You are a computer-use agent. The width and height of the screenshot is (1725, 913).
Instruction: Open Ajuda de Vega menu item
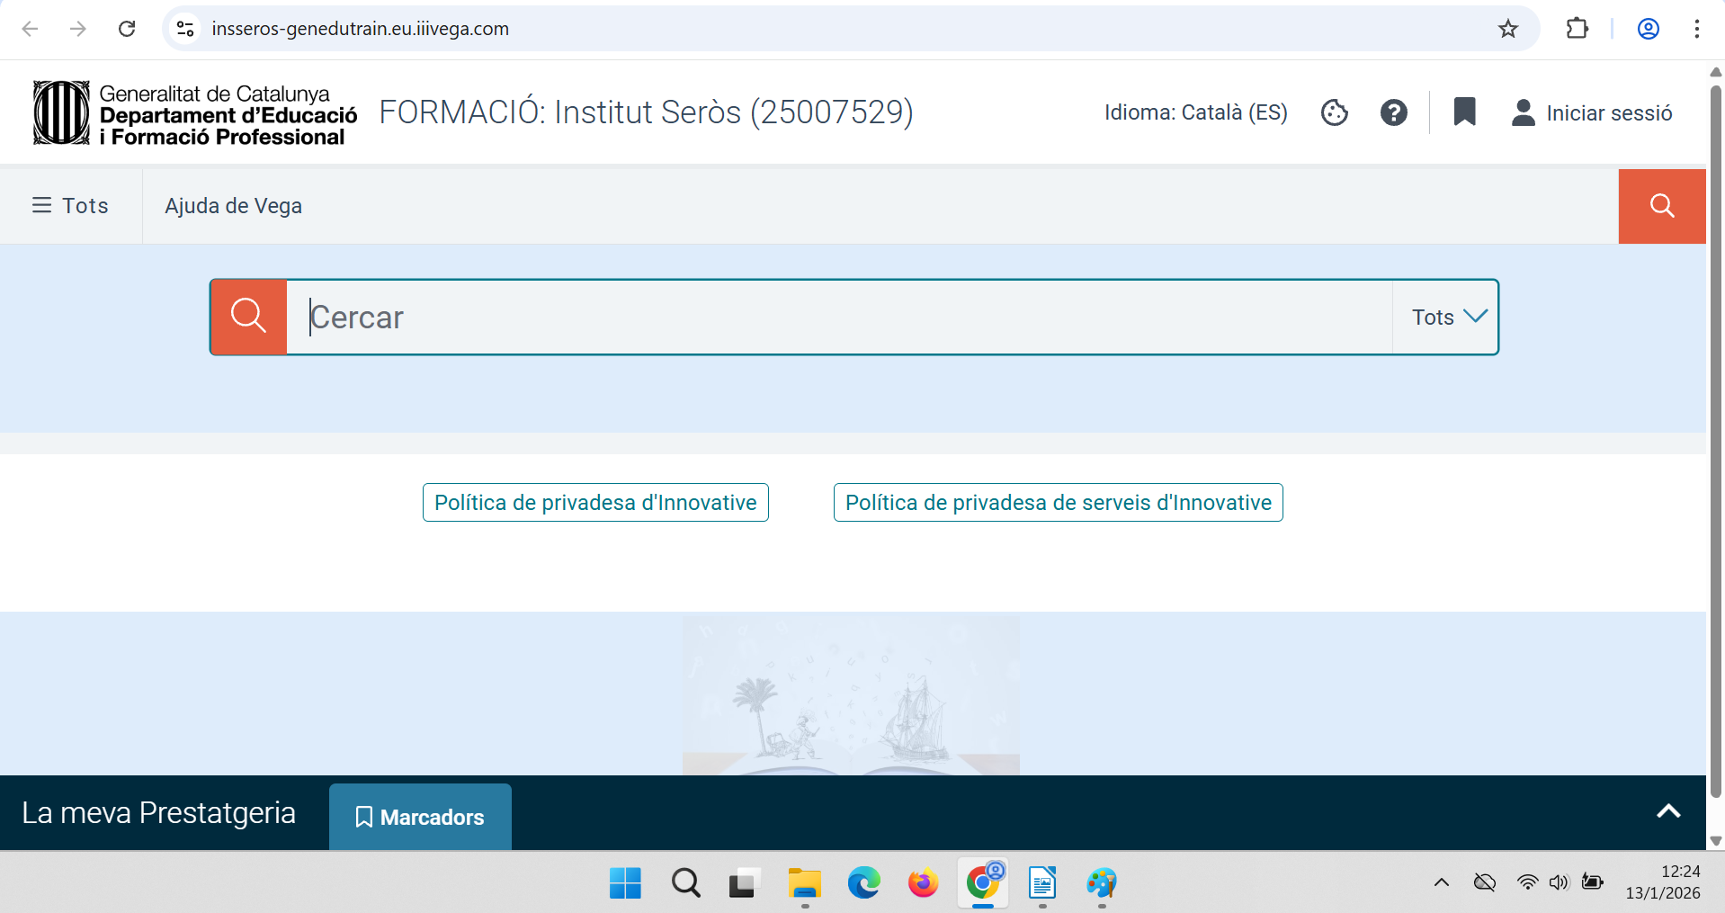pyautogui.click(x=233, y=206)
